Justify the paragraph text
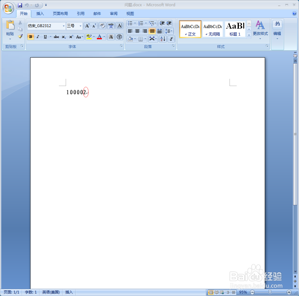This screenshot has width=299, height=296. tap(152, 31)
